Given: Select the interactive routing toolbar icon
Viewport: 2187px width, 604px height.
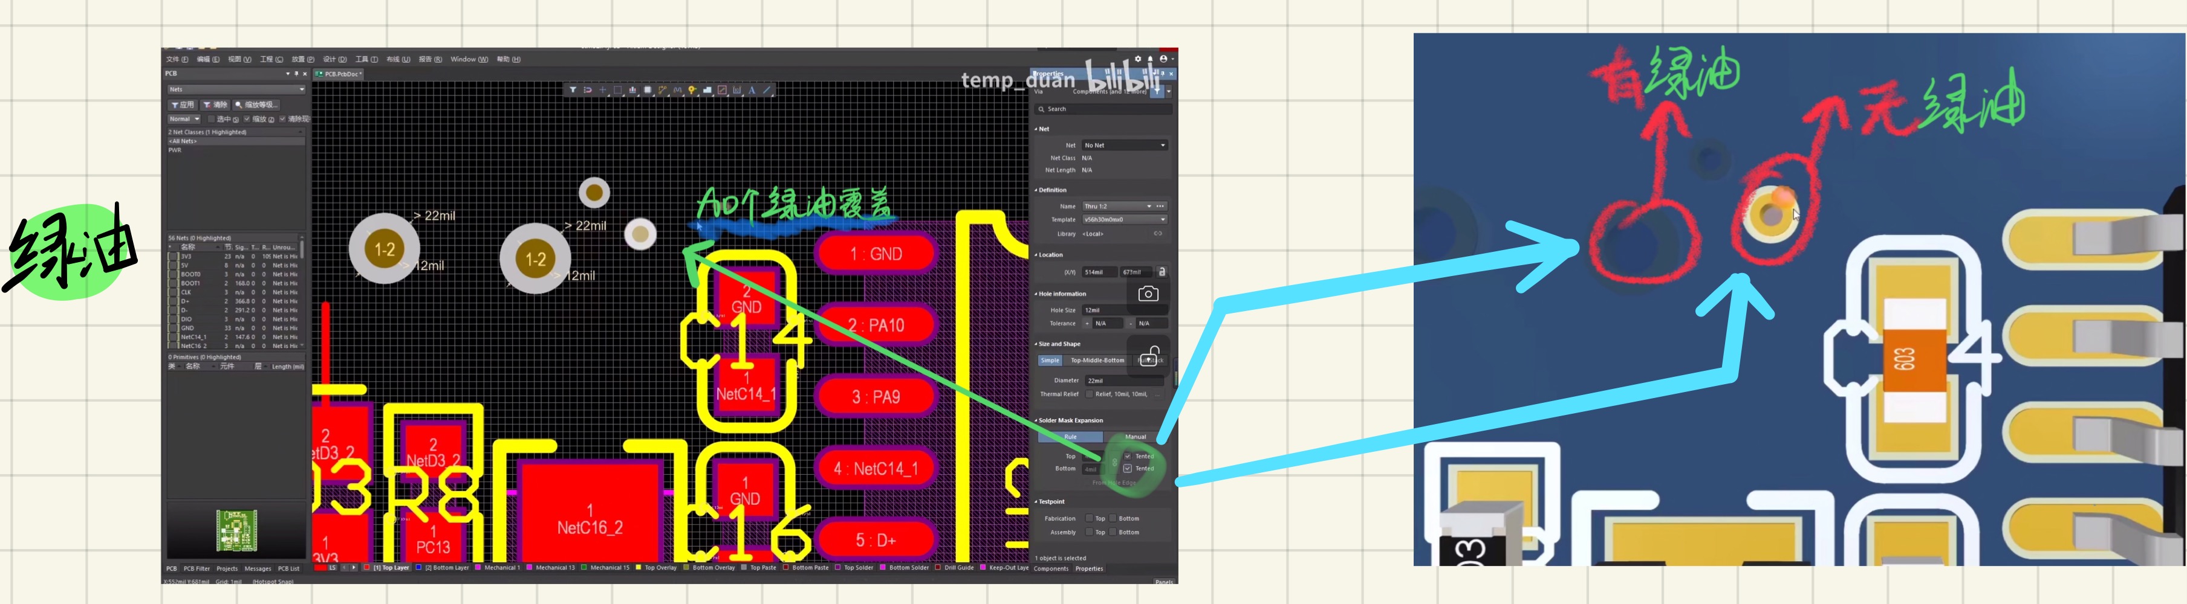Looking at the screenshot, I should 663,90.
